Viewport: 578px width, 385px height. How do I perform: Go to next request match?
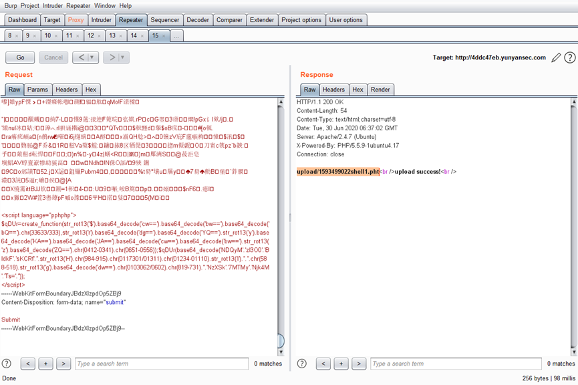(63, 364)
